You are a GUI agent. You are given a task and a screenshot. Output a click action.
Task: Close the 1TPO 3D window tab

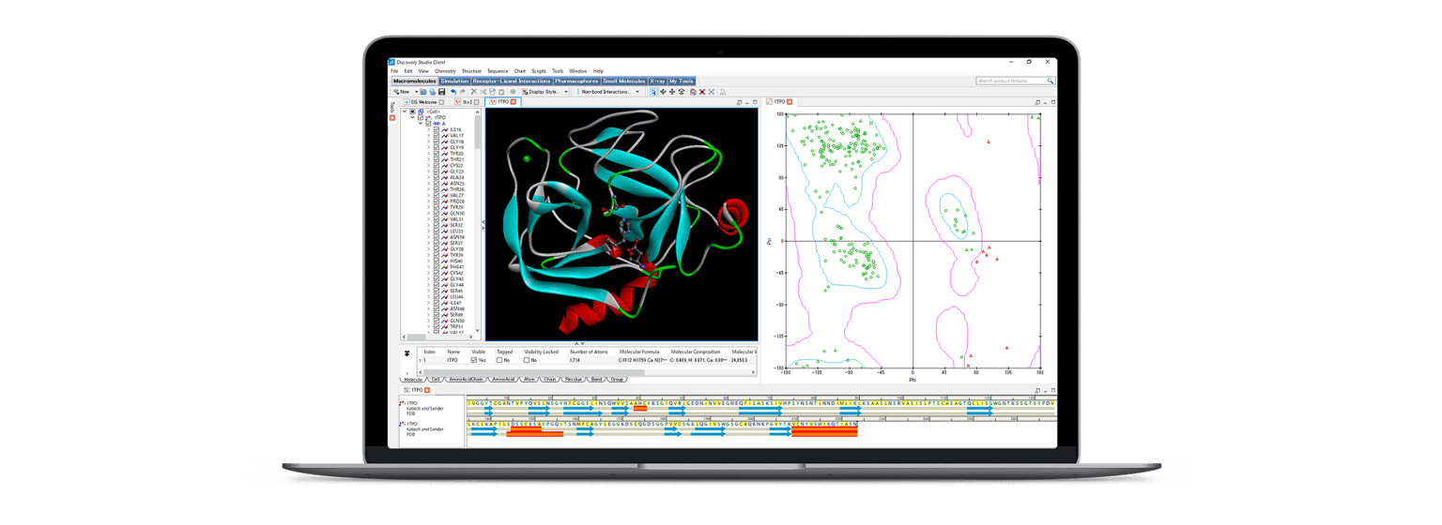514,101
